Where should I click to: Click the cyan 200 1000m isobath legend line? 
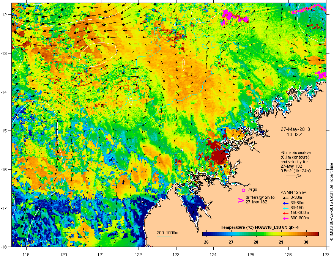[x=165, y=236]
